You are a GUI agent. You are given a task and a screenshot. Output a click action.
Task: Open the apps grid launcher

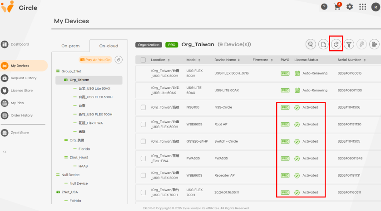362,7
